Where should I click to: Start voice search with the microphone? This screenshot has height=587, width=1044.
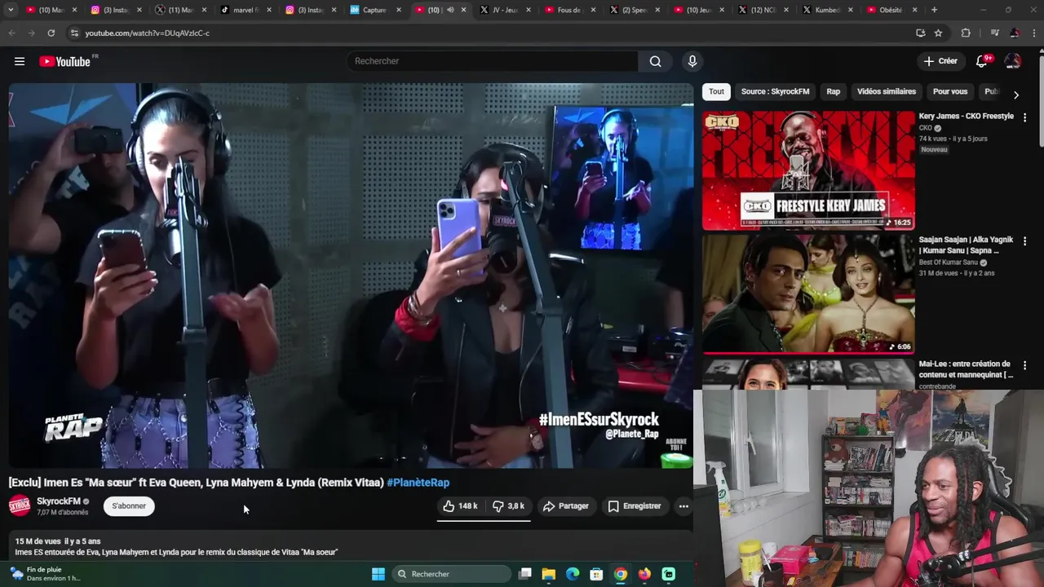point(692,61)
